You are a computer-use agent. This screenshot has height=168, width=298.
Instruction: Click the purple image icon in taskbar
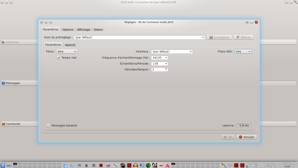click(108, 165)
